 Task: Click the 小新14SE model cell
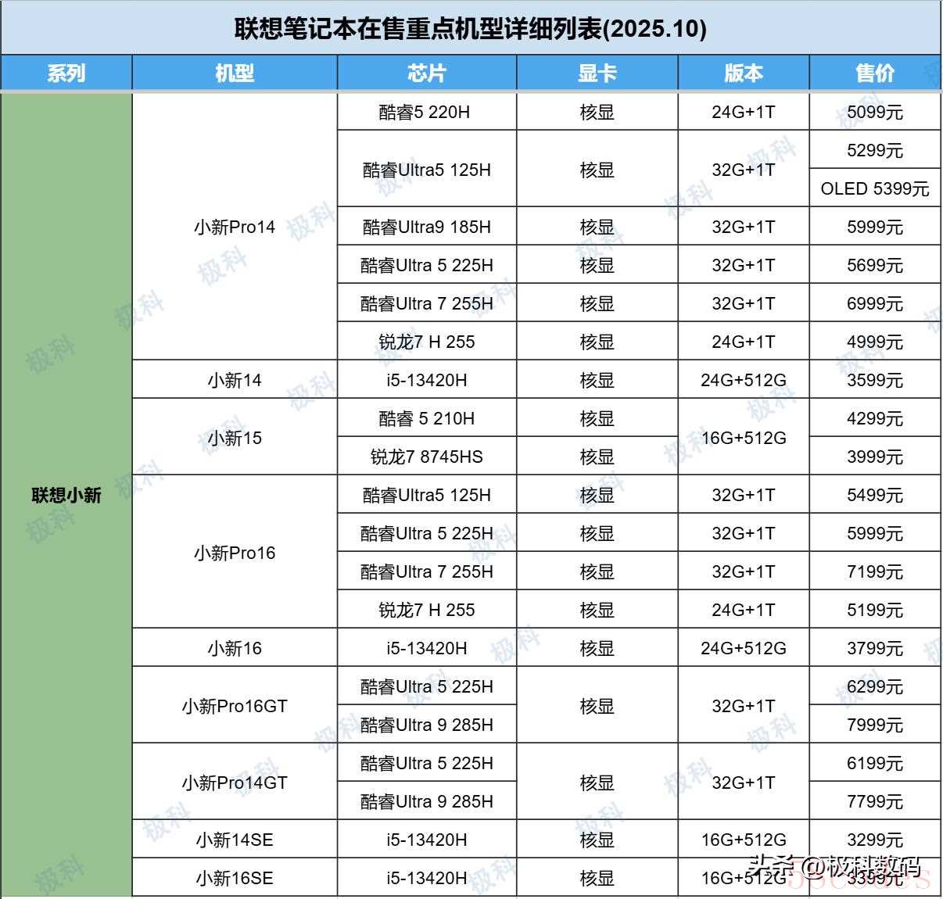click(235, 840)
